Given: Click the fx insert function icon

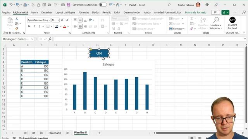Looking at the screenshot, I should [50, 39].
